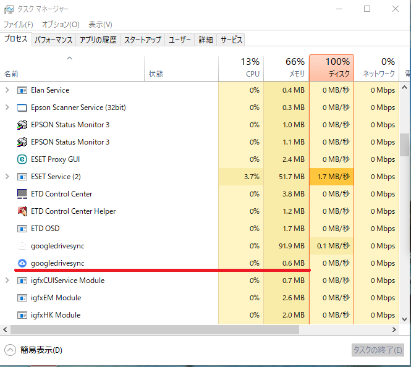
Task: Click the vertical scrollbar thumb
Action: [405, 145]
